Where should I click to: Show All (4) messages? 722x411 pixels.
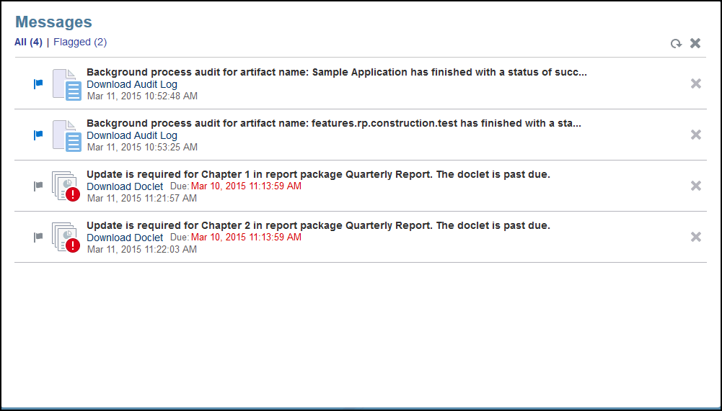coord(29,42)
